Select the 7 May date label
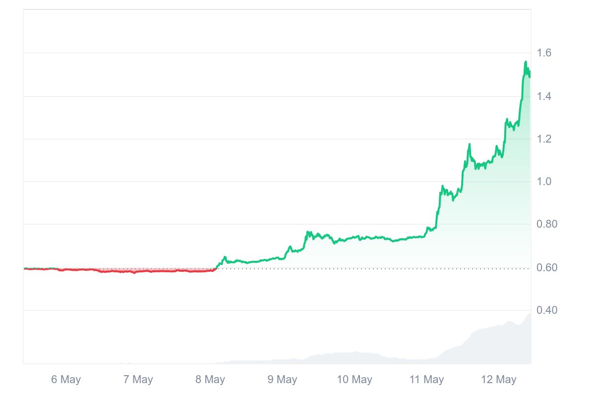595x396 pixels. 138,380
